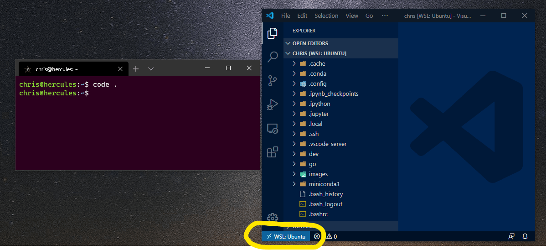Open the Search view in activity bar
Image resolution: width=546 pixels, height=250 pixels.
point(272,57)
